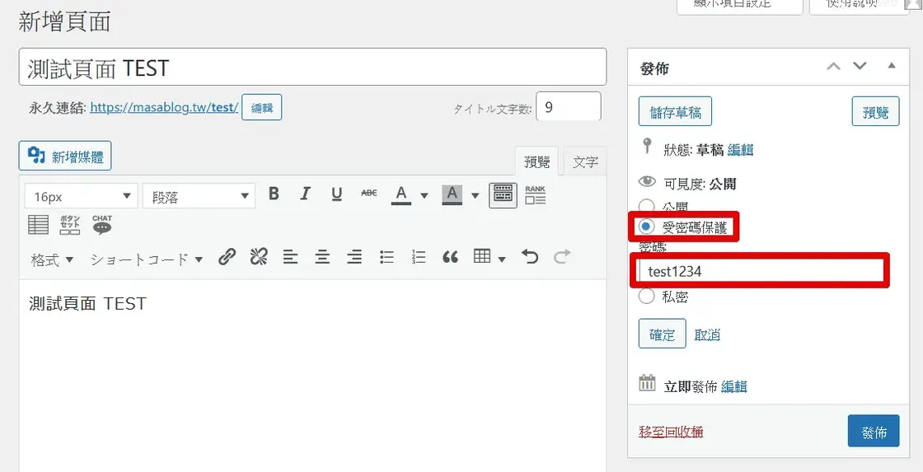Open the table insert grid icon
This screenshot has width=923, height=472.
482,257
